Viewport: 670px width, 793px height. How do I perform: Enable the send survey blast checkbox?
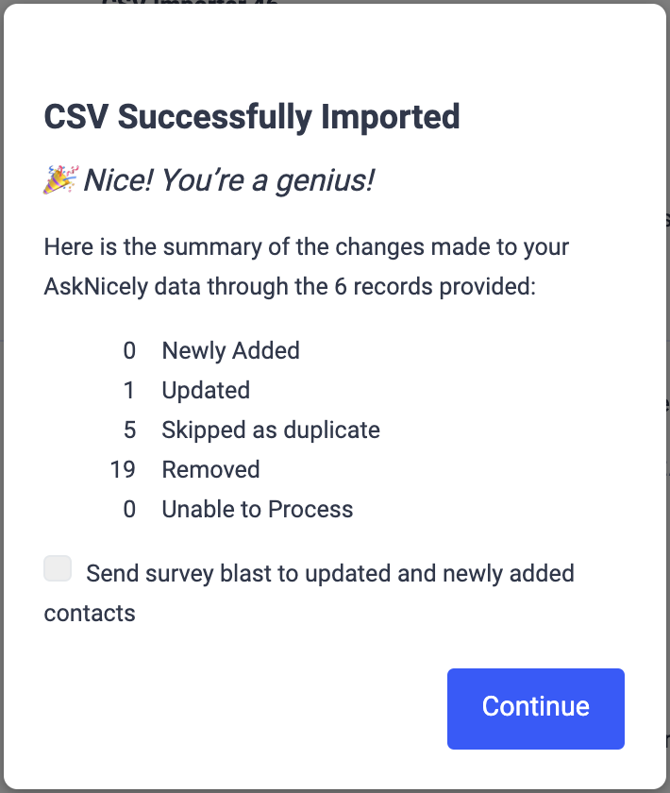coord(58,569)
